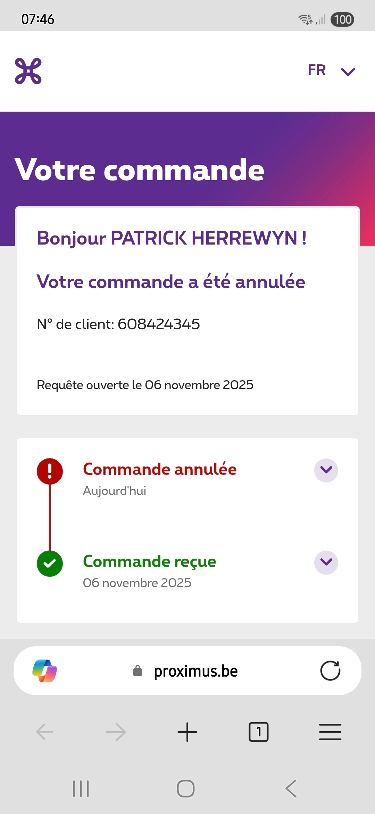375x814 pixels.
Task: Go back to previous page
Action: coord(45,732)
